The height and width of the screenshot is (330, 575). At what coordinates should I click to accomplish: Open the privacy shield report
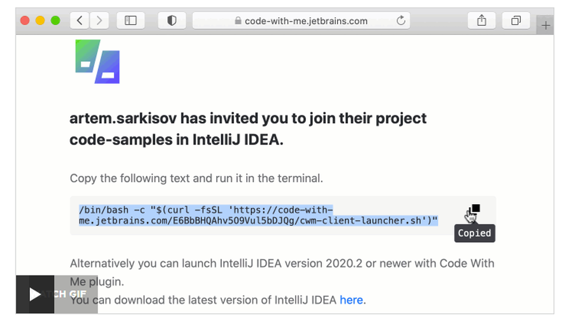[x=171, y=21]
